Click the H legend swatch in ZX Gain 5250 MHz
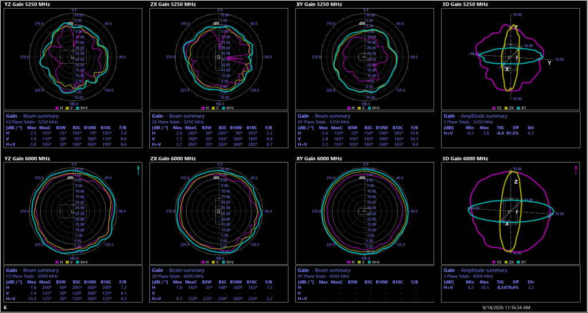Viewport: 588px width, 313px height. click(x=204, y=107)
